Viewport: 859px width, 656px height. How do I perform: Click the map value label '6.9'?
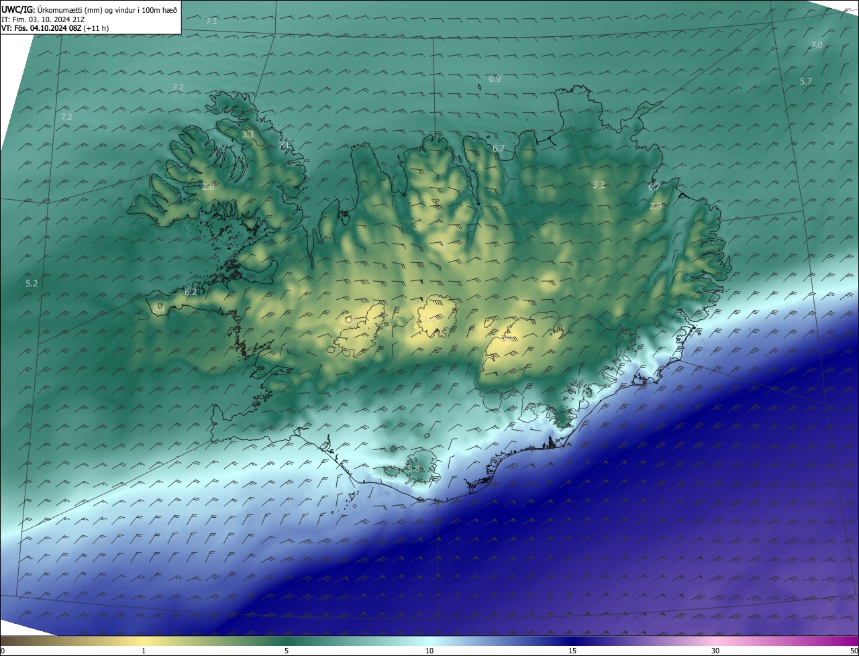click(x=495, y=79)
